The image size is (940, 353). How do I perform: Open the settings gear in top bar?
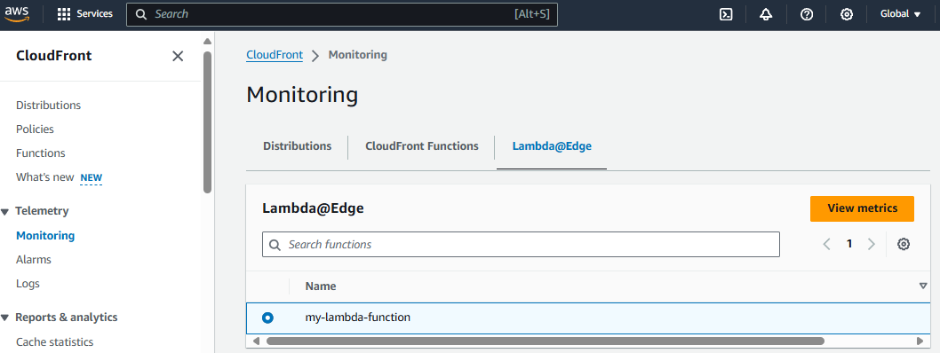tap(847, 14)
